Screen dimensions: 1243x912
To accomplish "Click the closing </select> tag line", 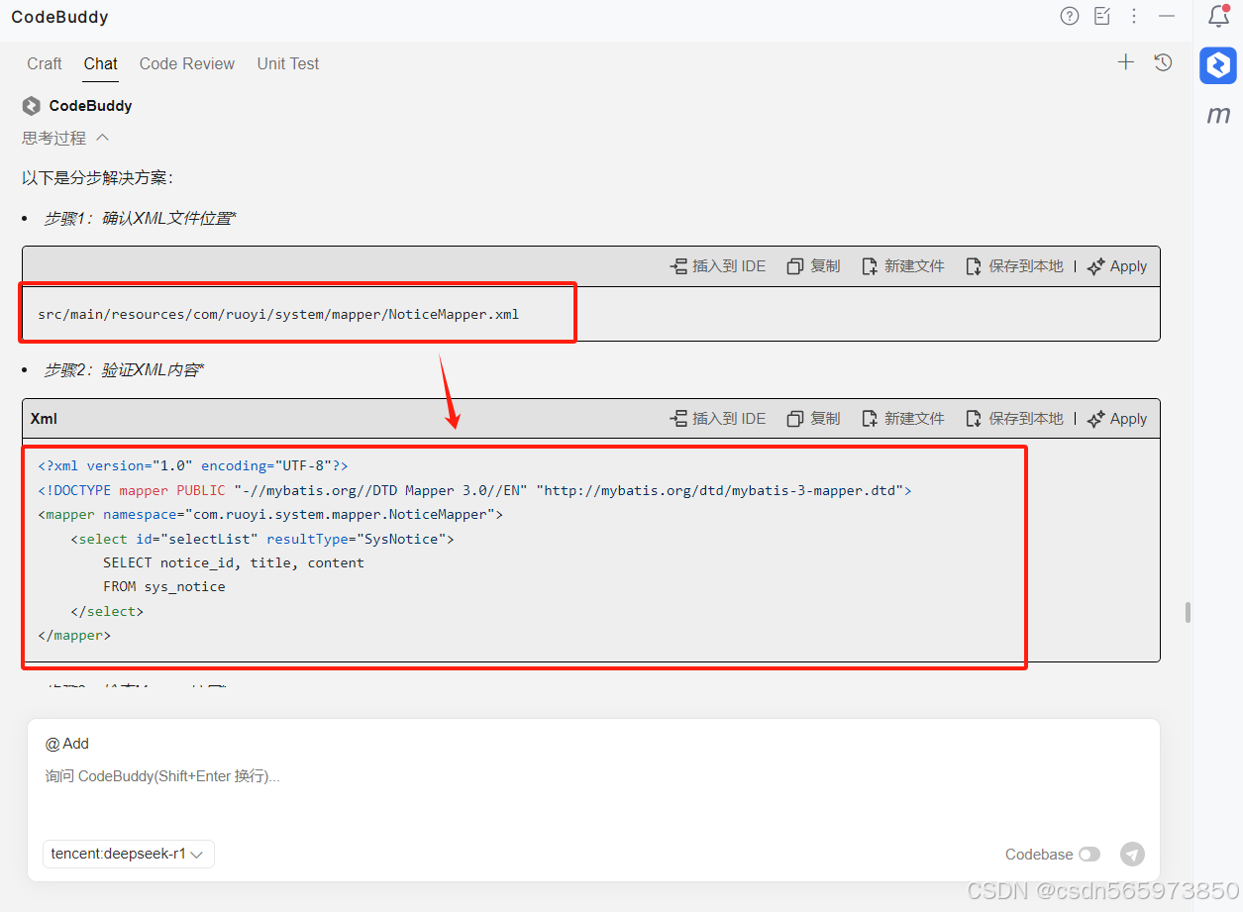I will [107, 612].
